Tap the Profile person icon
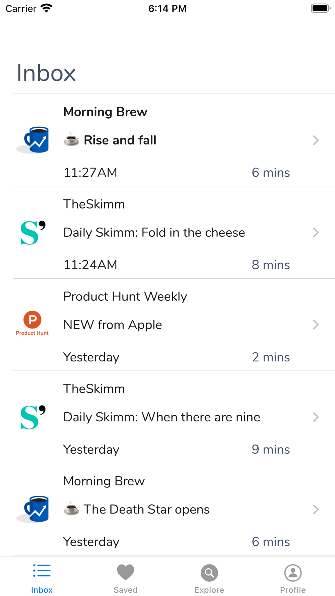The width and height of the screenshot is (335, 596). 293,573
